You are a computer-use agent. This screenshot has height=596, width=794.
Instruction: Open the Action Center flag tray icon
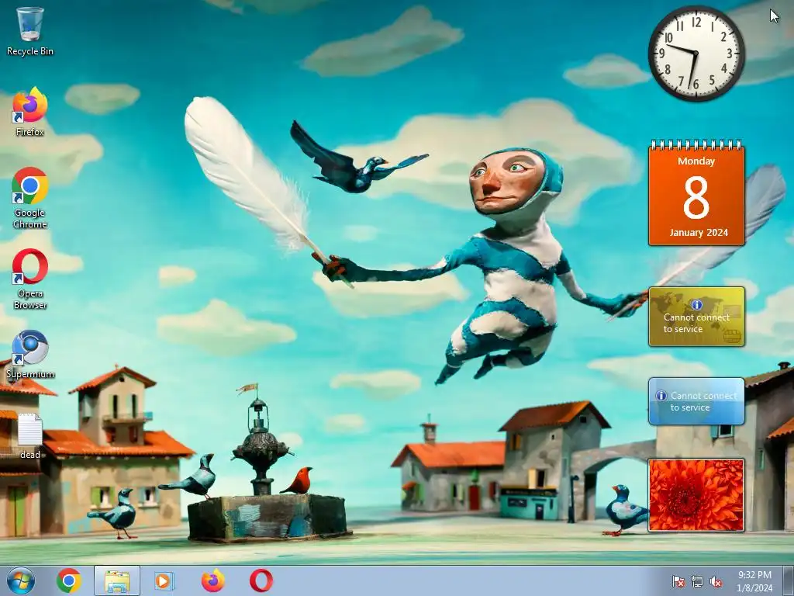click(678, 582)
